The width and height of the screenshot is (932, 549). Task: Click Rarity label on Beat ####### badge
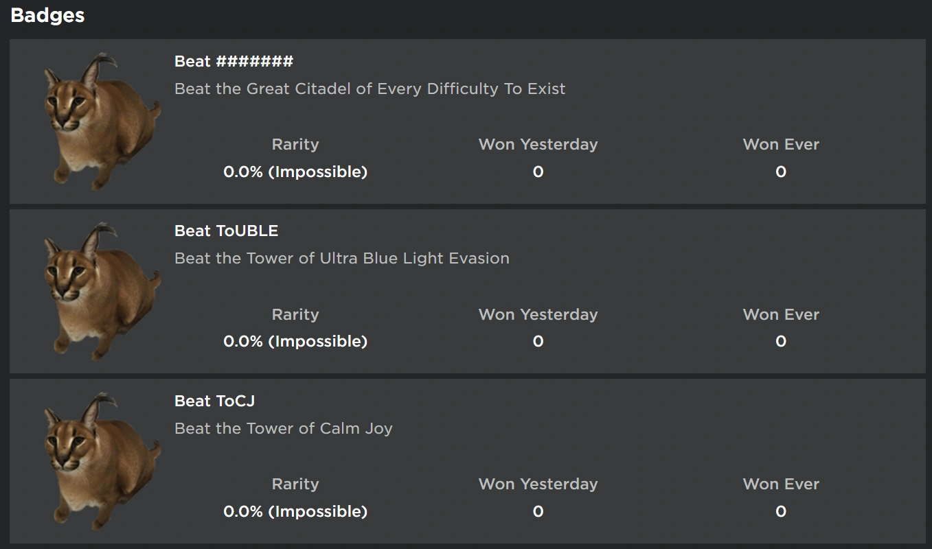(x=295, y=145)
